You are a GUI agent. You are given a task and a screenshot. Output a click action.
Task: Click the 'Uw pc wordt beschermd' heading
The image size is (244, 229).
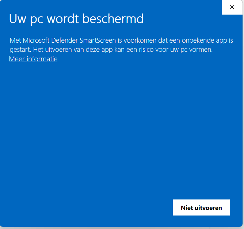click(x=76, y=19)
